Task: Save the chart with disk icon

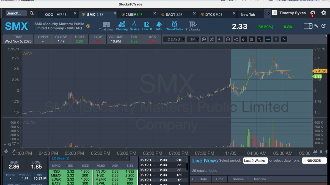Action: [321, 152]
